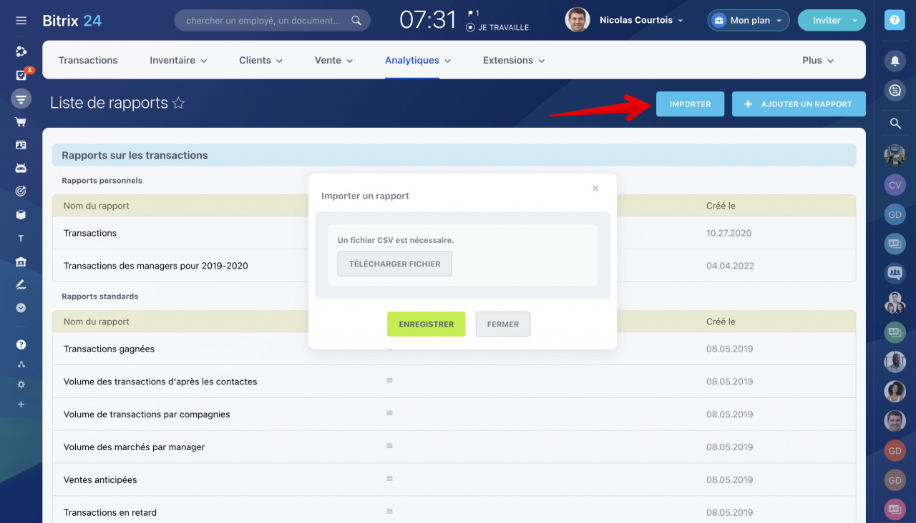Click FERMER in import dialog
This screenshot has width=916, height=523.
[503, 324]
